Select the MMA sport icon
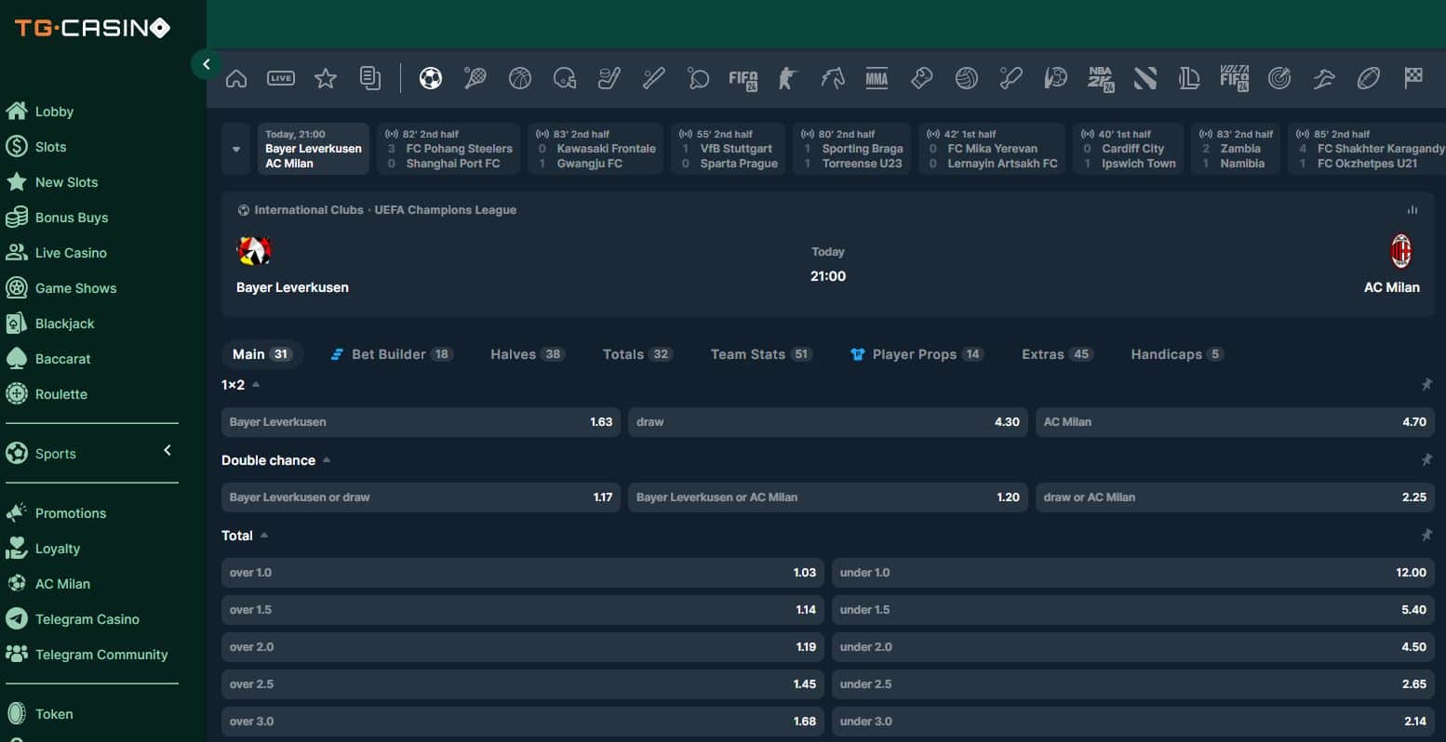This screenshot has width=1446, height=742. click(877, 79)
